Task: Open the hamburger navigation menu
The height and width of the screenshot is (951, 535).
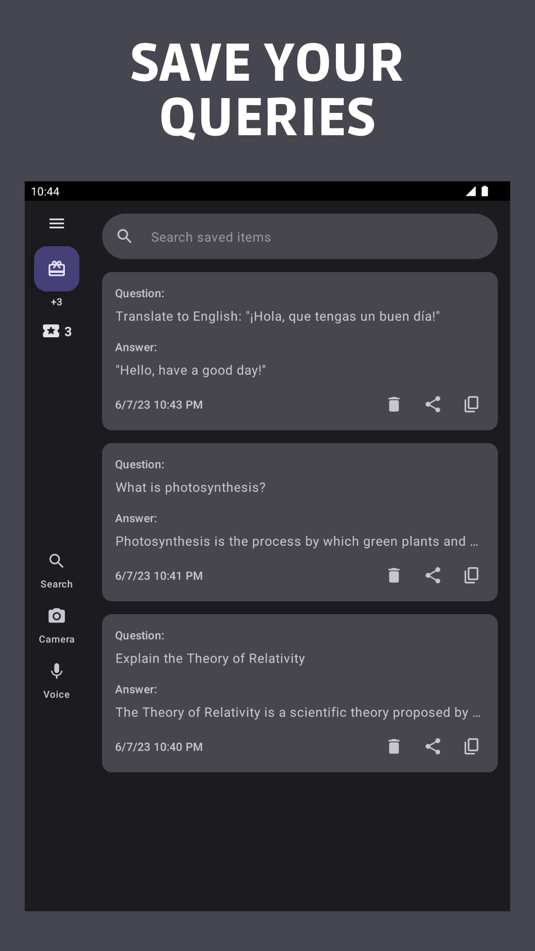Action: click(56, 223)
